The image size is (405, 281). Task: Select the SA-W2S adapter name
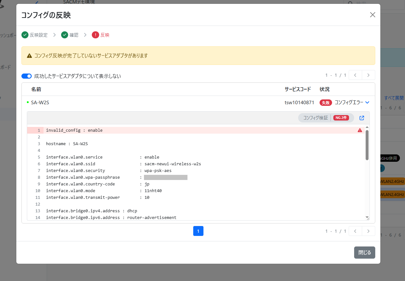(x=40, y=103)
